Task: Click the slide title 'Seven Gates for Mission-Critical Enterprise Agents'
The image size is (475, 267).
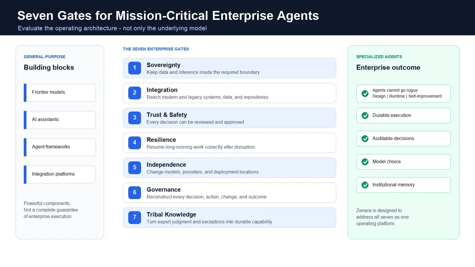Action: (x=168, y=15)
